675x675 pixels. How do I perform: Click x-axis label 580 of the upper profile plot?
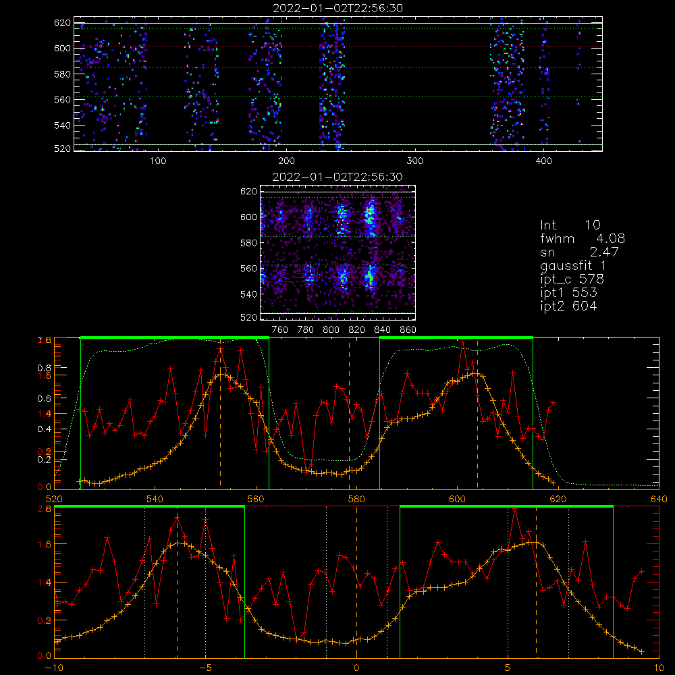point(356,500)
